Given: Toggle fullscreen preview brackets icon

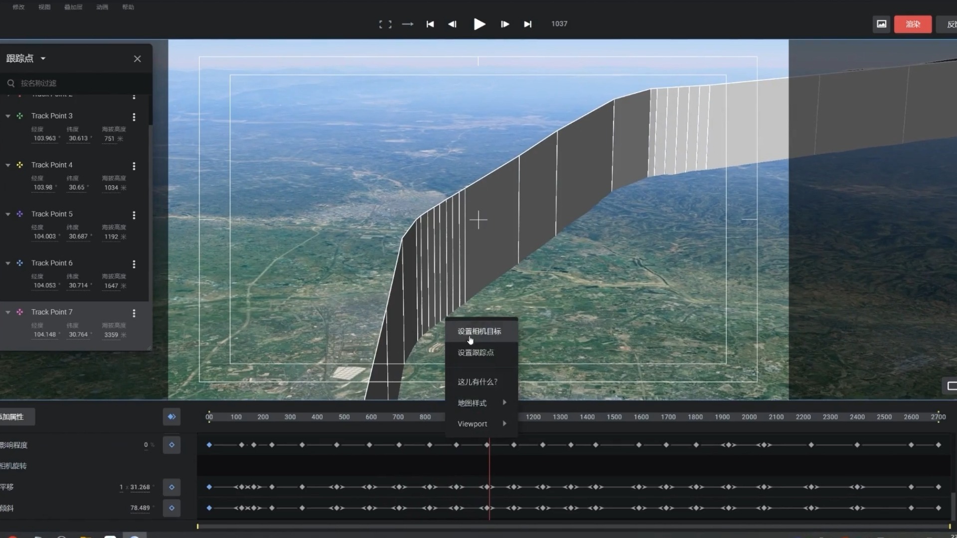Looking at the screenshot, I should (385, 24).
